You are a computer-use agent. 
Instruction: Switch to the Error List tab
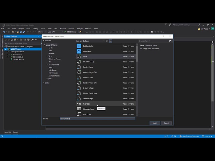(8, 132)
